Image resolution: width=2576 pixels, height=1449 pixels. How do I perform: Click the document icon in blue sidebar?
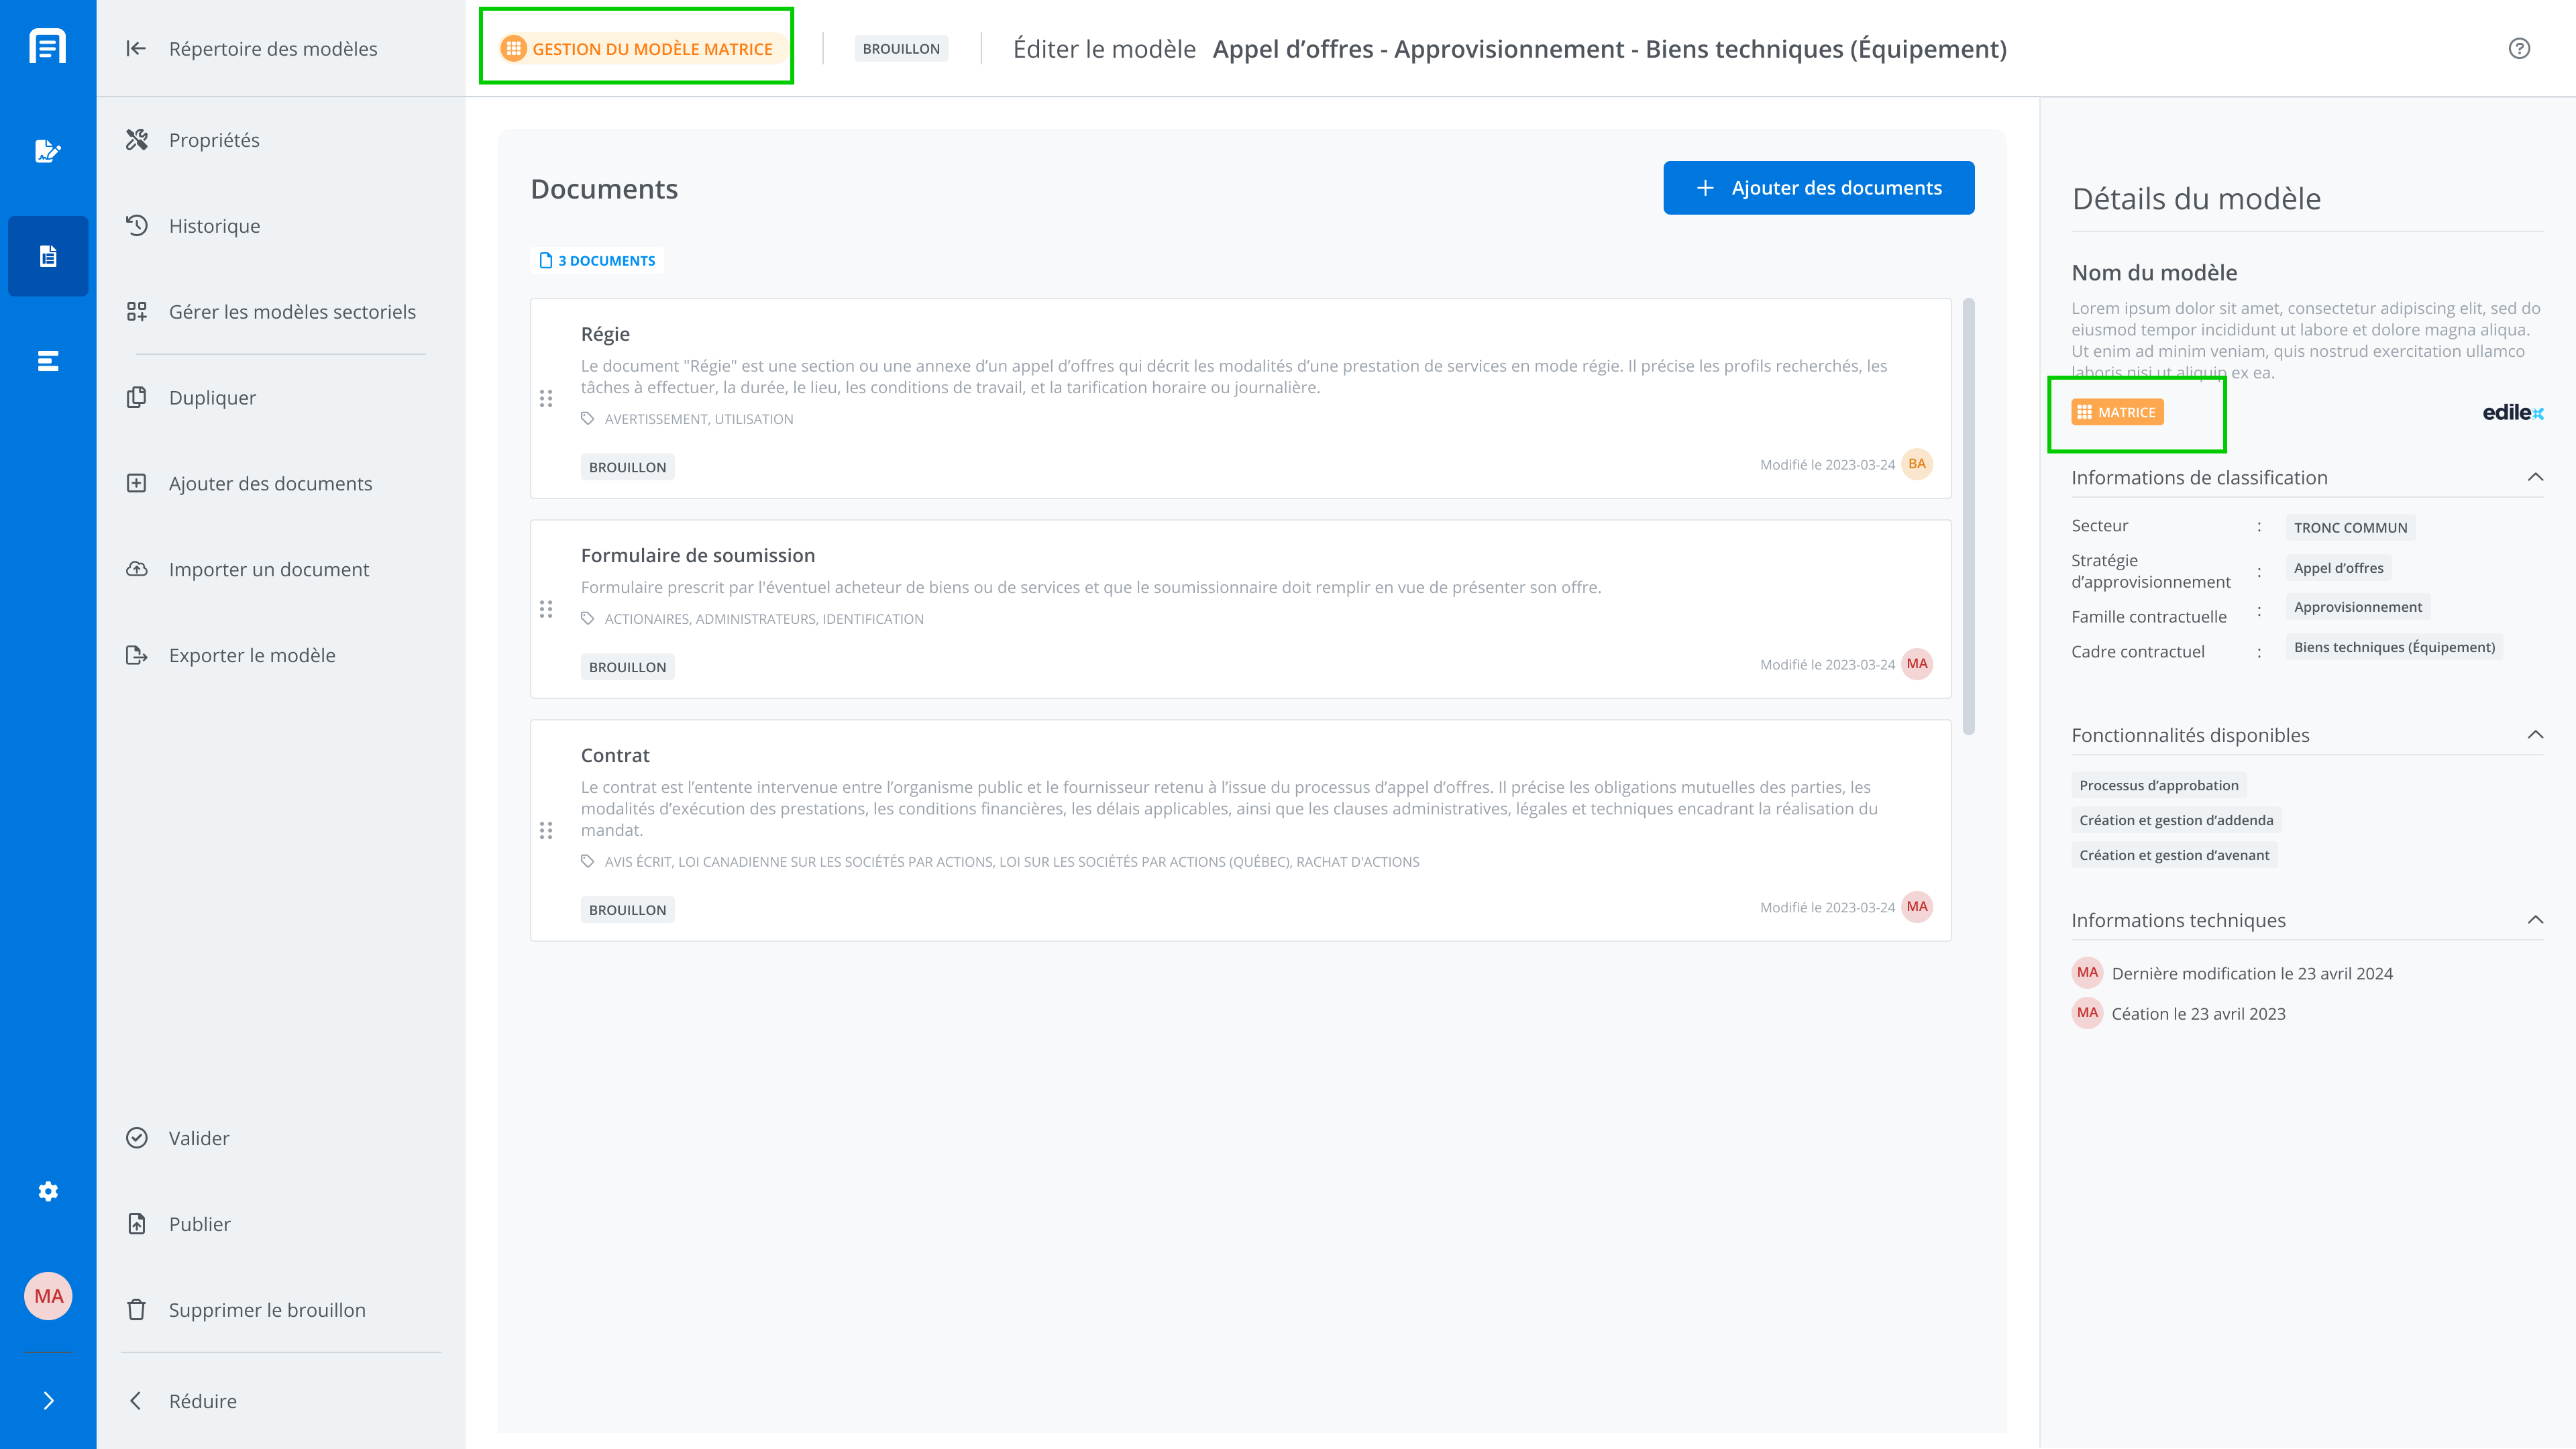[48, 256]
